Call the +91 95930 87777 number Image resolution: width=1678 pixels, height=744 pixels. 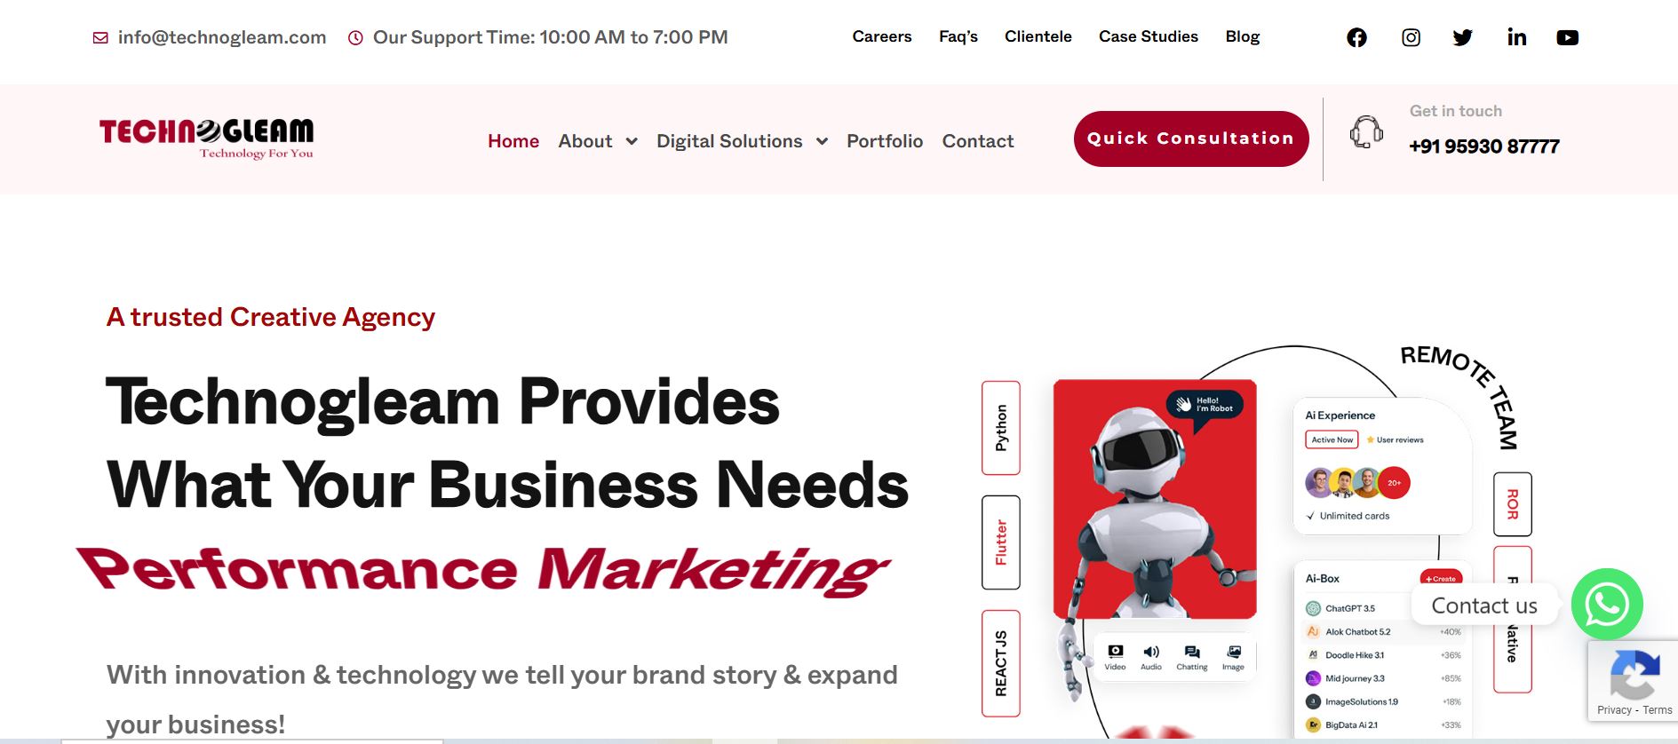pos(1484,146)
